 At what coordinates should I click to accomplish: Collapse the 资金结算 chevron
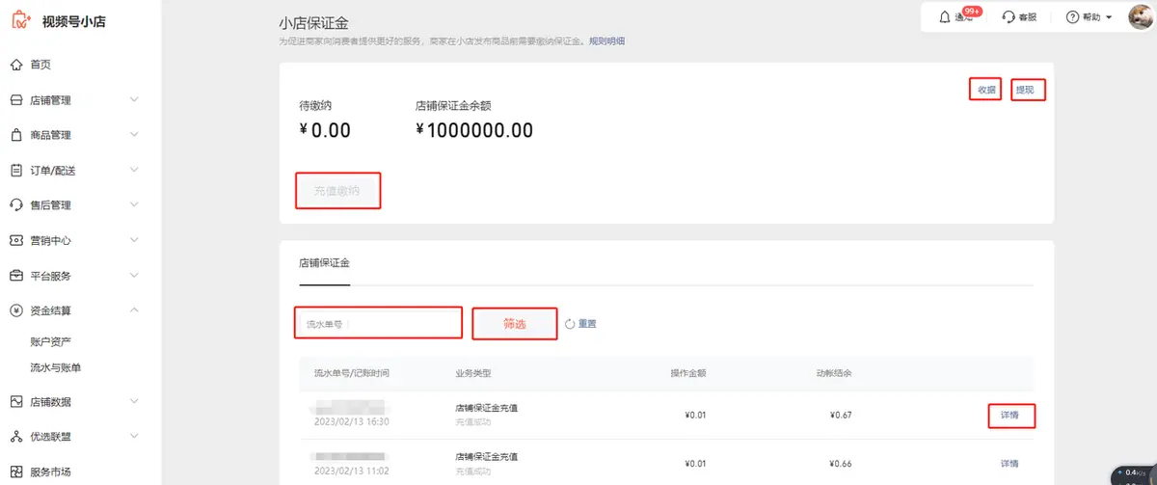point(134,310)
